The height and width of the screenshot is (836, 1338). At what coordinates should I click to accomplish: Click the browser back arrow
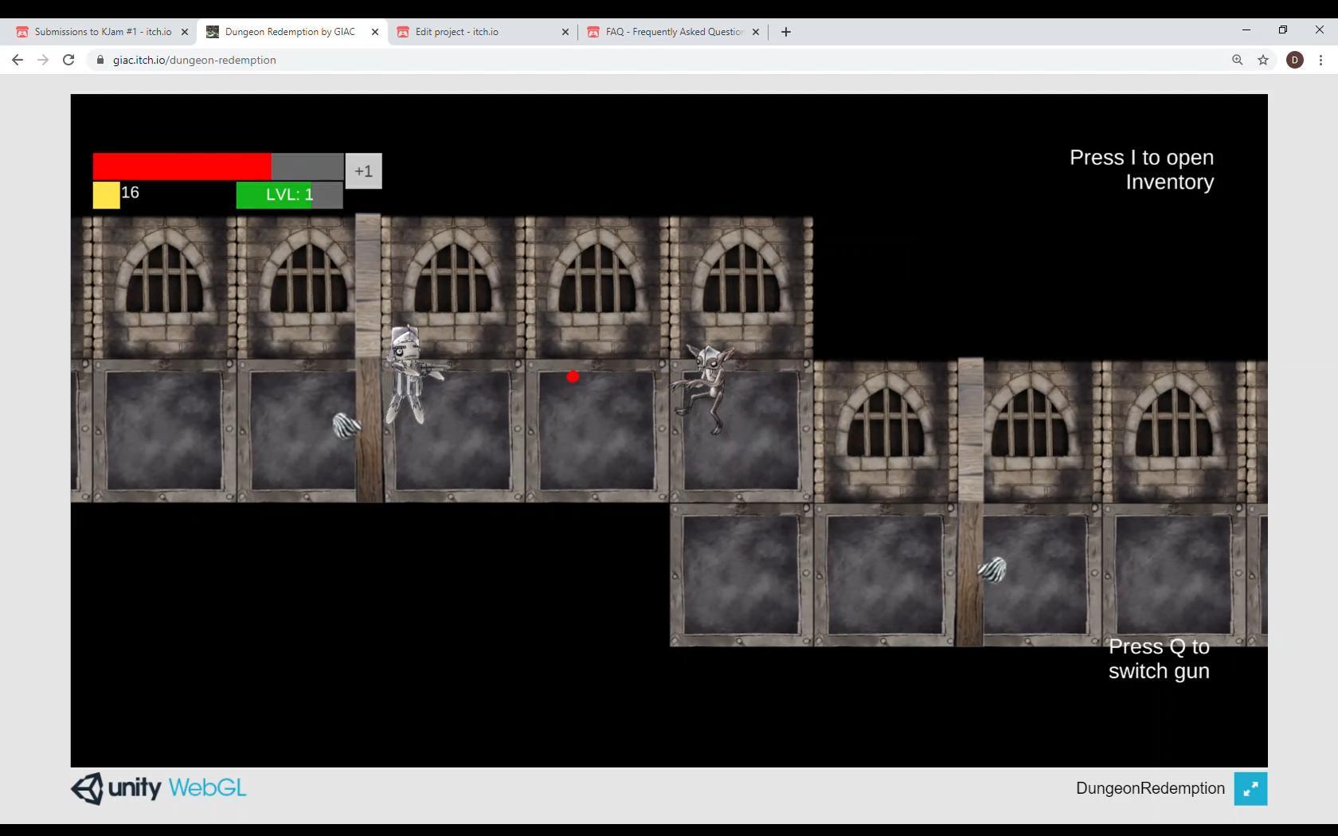click(18, 60)
